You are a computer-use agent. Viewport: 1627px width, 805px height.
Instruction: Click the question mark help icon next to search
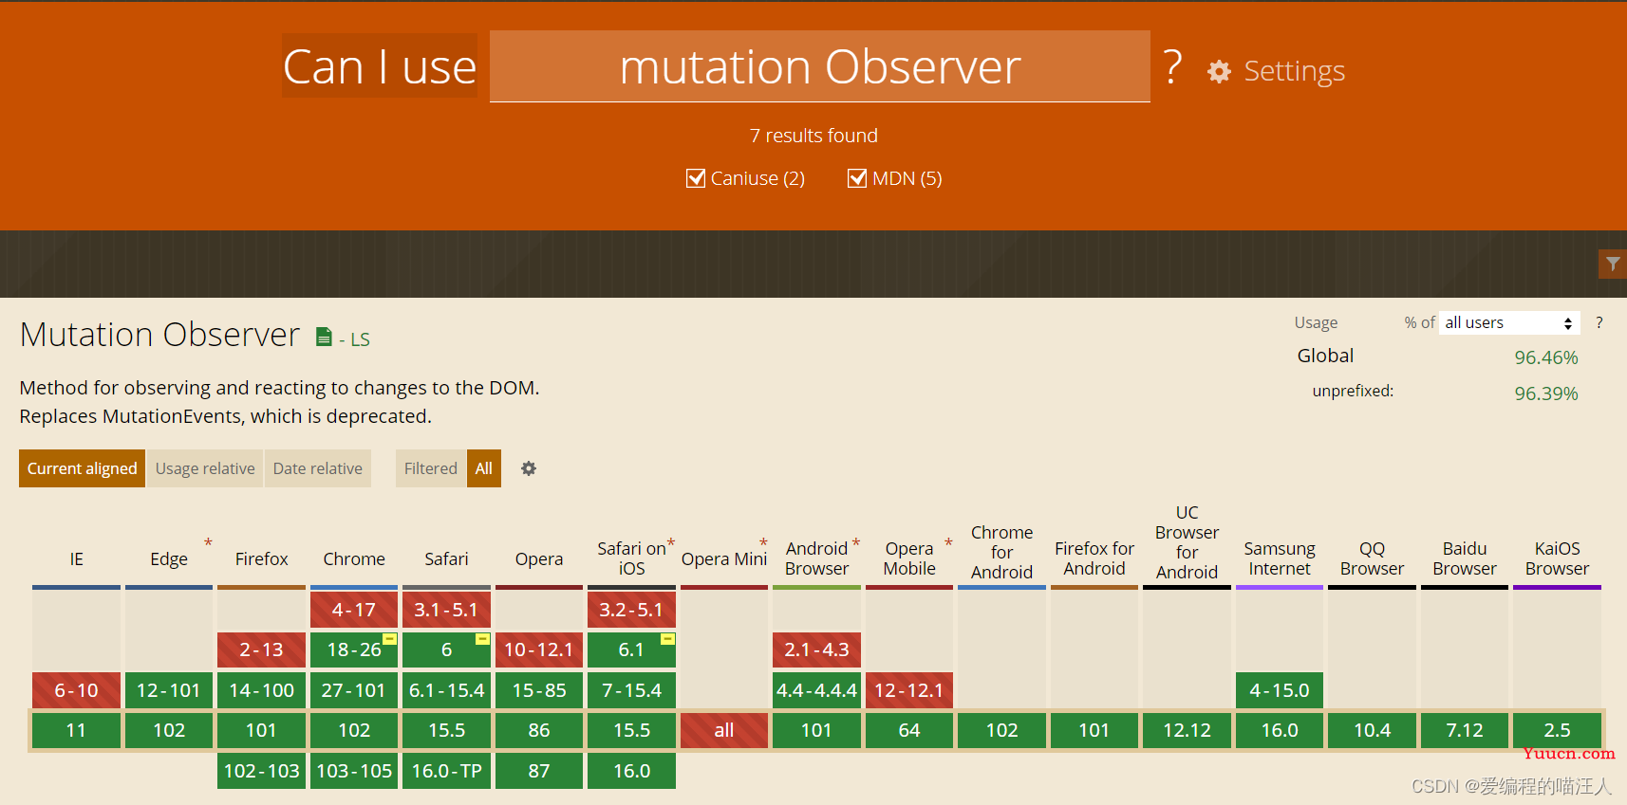1173,67
